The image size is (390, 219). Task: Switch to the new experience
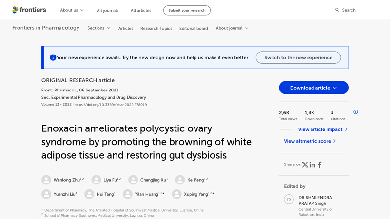tap(298, 57)
